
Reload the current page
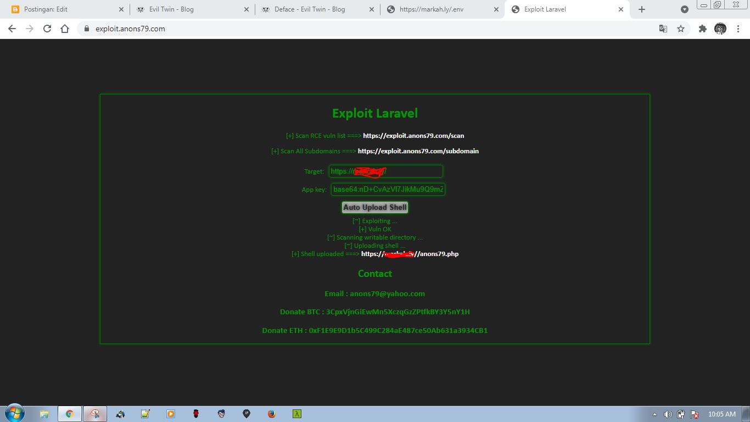[x=47, y=29]
